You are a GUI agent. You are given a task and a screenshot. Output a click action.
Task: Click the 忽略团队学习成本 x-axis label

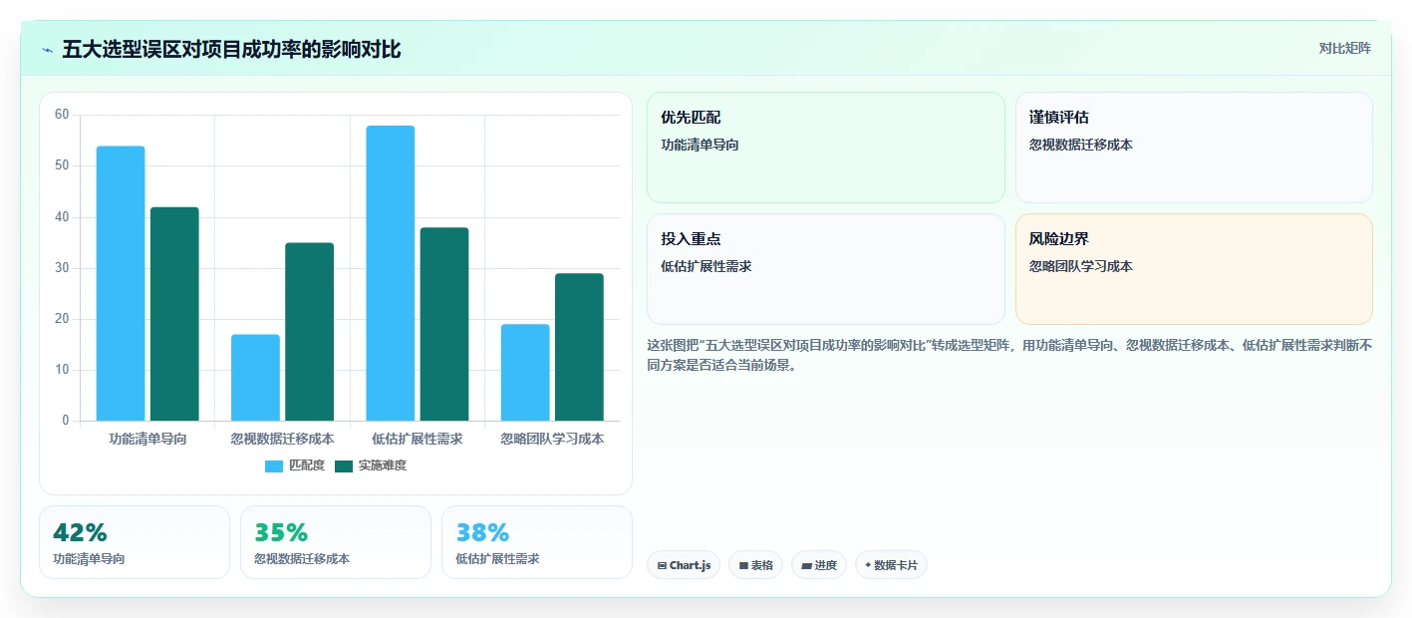552,439
